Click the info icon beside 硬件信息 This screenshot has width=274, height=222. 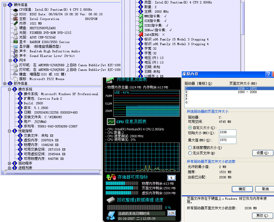(x=10, y=5)
